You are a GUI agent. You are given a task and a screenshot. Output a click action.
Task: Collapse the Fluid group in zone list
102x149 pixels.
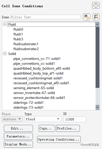point(5,24)
